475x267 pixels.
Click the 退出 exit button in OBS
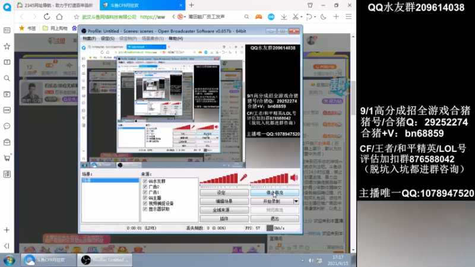pos(275,218)
